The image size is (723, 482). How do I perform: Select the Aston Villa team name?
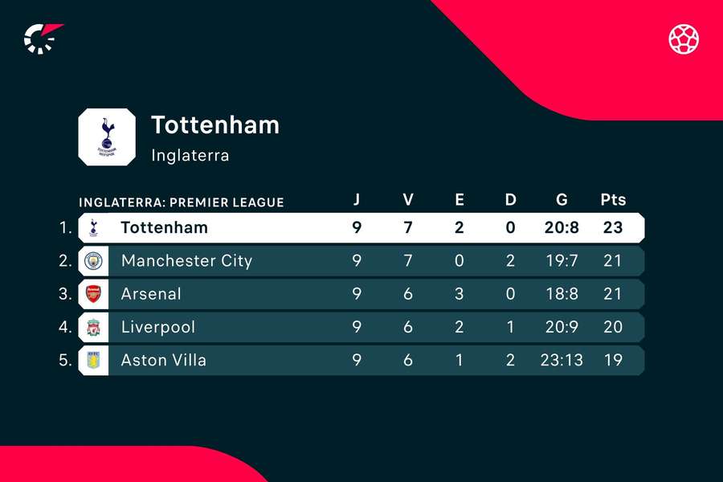(x=164, y=360)
